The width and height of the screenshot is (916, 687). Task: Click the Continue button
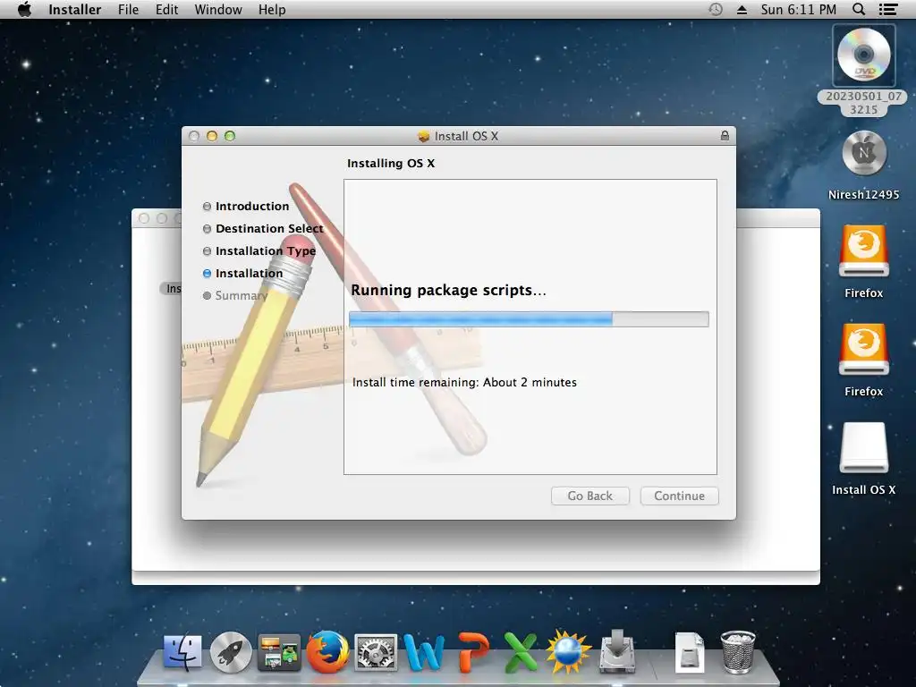coord(680,496)
